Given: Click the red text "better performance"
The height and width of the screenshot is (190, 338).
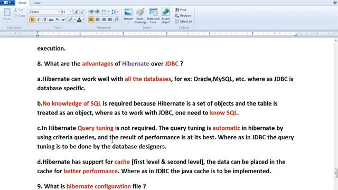Looking at the screenshot, I should (x=90, y=171).
